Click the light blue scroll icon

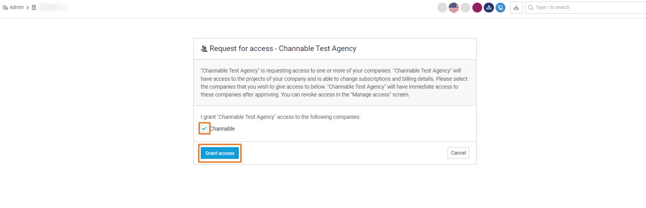pyautogui.click(x=500, y=7)
